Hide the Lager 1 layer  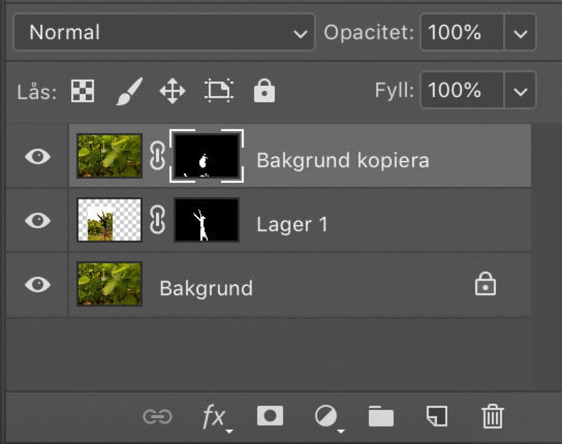point(37,220)
